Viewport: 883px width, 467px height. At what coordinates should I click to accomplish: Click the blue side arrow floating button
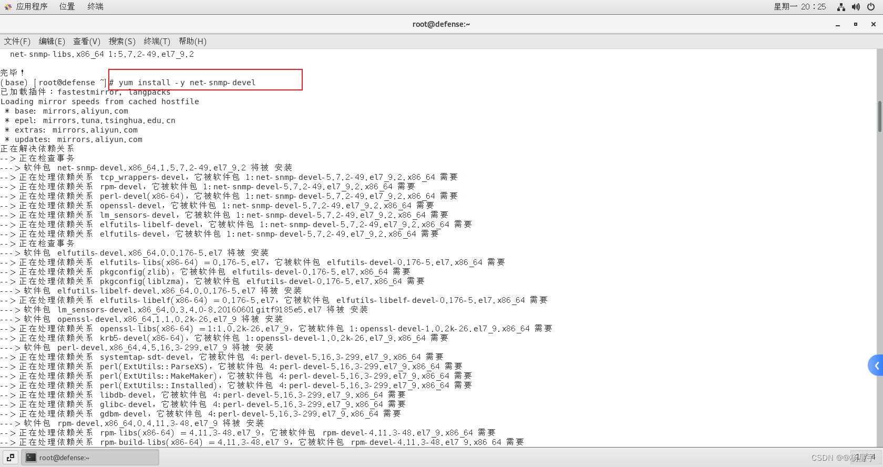click(876, 365)
